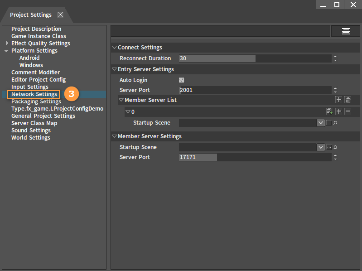Step entry Server Port 2001 spinner
Viewport: 362px width, 271px height.
click(335, 90)
